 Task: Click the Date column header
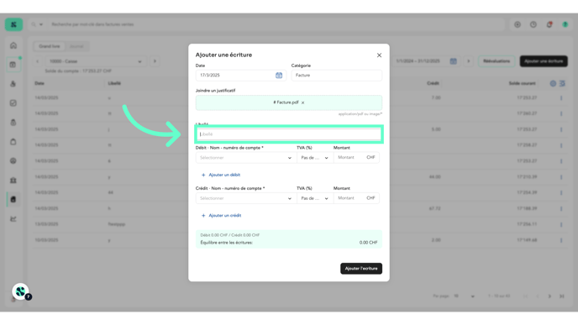point(39,84)
